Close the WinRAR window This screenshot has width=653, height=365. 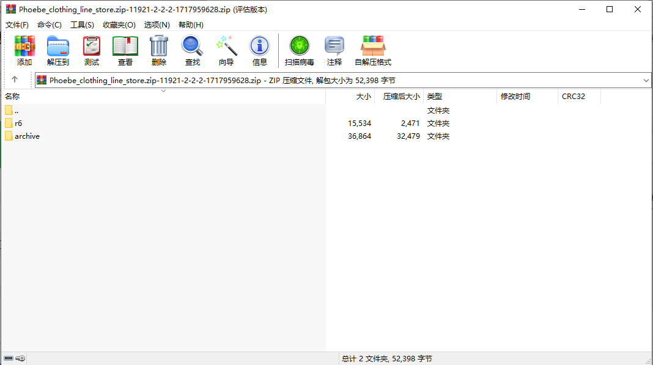pyautogui.click(x=638, y=9)
